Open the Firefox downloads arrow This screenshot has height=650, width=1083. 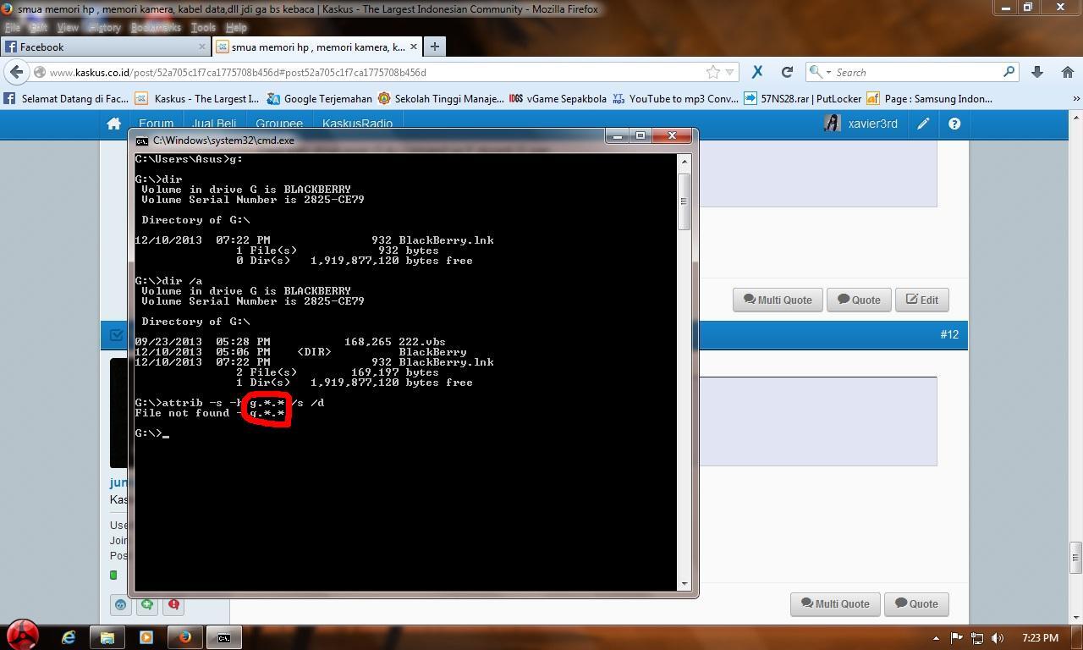pos(1036,72)
